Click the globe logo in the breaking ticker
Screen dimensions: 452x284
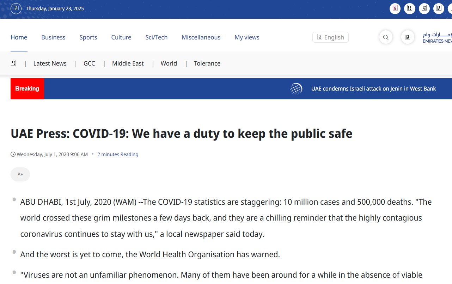tap(296, 89)
